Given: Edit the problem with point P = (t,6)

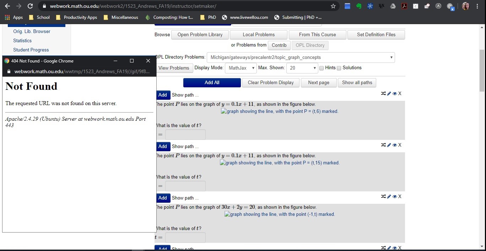Looking at the screenshot, I should tap(389, 94).
